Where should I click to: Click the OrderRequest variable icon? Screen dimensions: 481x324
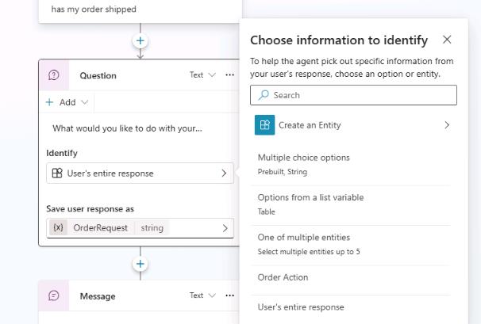(x=58, y=228)
